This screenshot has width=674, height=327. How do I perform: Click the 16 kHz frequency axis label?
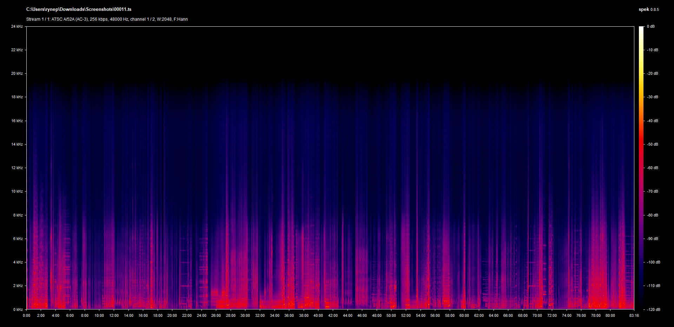[x=17, y=121]
